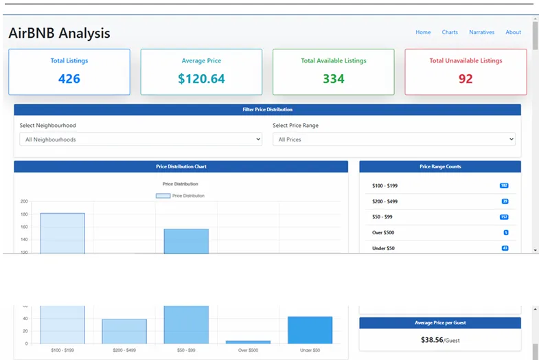Viewport: 539px width, 360px height.
Task: Click the count badge for $100 - $199
Action: [504, 185]
